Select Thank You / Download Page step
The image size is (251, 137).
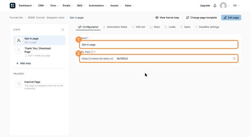(x=40, y=52)
